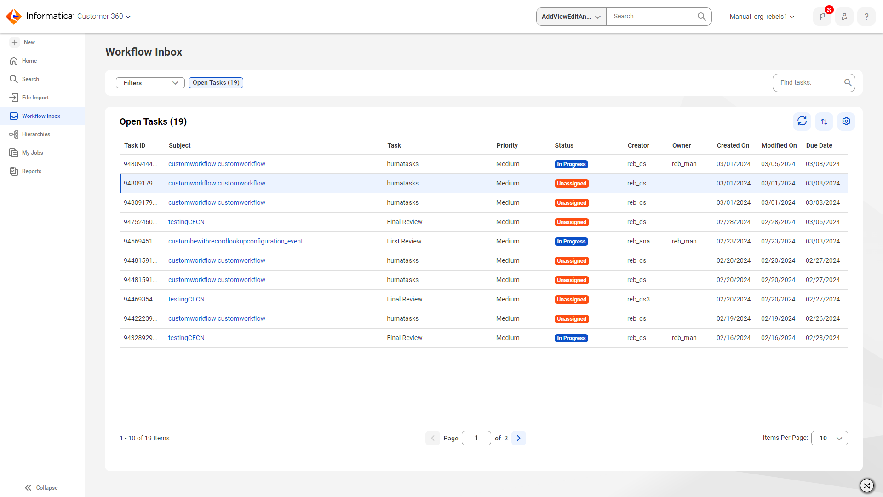Click the Informatica logo icon
Viewport: 883px width, 497px height.
[14, 17]
